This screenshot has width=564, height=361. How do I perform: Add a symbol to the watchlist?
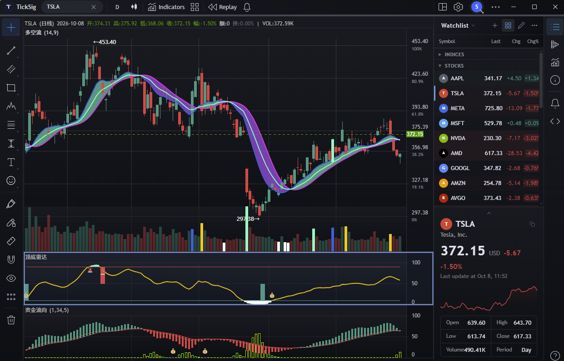(x=495, y=25)
